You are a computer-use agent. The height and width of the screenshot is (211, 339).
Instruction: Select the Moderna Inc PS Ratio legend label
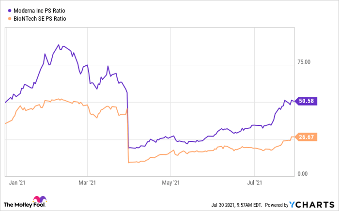pyautogui.click(x=40, y=10)
